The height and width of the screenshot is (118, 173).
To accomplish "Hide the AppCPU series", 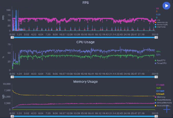I will (160, 60).
